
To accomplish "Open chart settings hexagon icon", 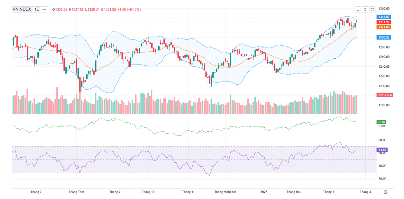I will [x=385, y=192].
